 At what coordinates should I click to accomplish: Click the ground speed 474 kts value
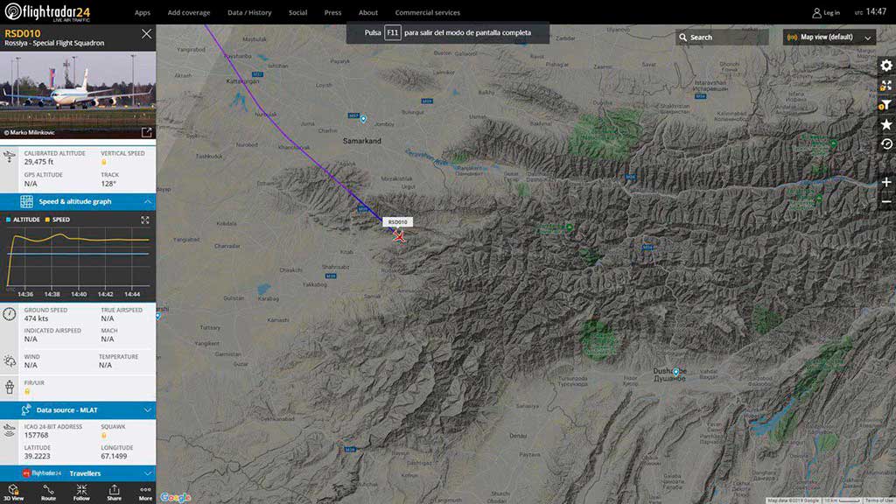point(36,318)
